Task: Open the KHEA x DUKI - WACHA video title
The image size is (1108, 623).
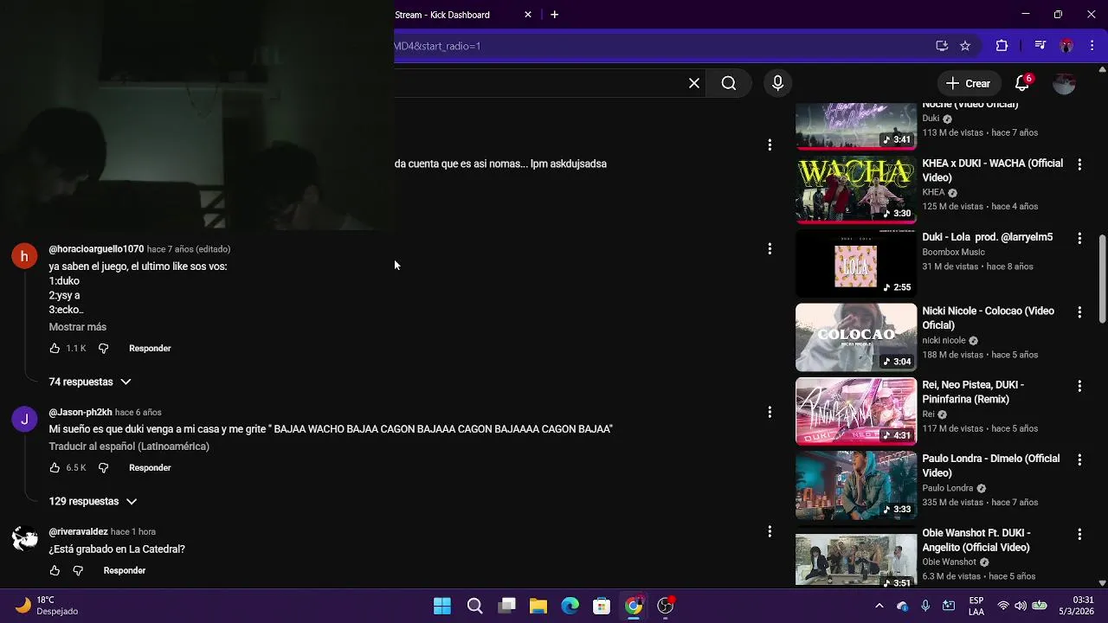Action: [x=992, y=170]
